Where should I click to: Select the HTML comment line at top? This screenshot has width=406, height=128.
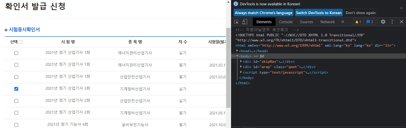(x=267, y=30)
